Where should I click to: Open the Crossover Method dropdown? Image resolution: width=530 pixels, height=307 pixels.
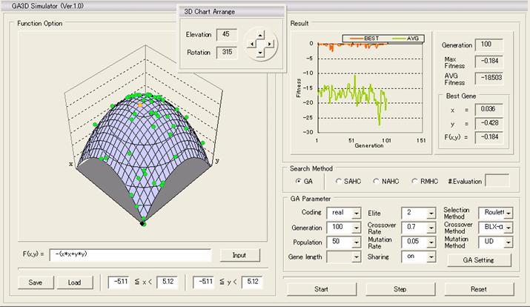(509, 228)
